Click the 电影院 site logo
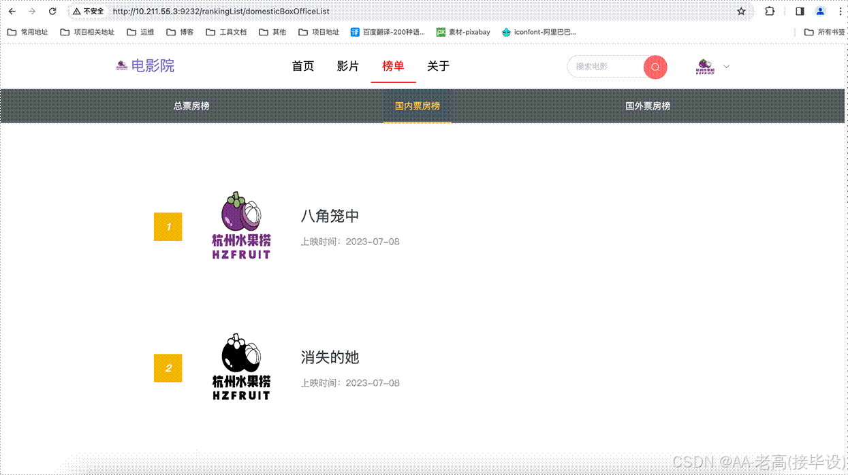 tap(145, 65)
